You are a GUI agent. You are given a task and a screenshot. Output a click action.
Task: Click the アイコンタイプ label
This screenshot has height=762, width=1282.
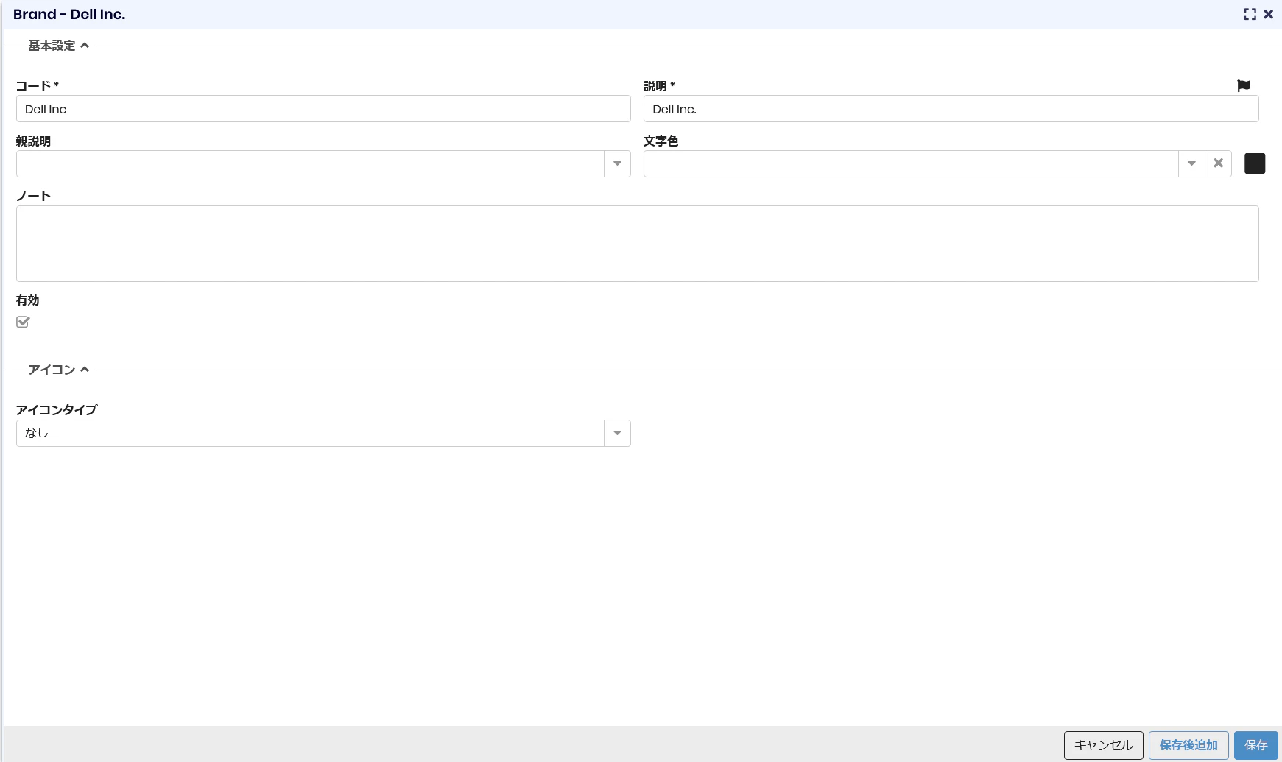click(57, 410)
